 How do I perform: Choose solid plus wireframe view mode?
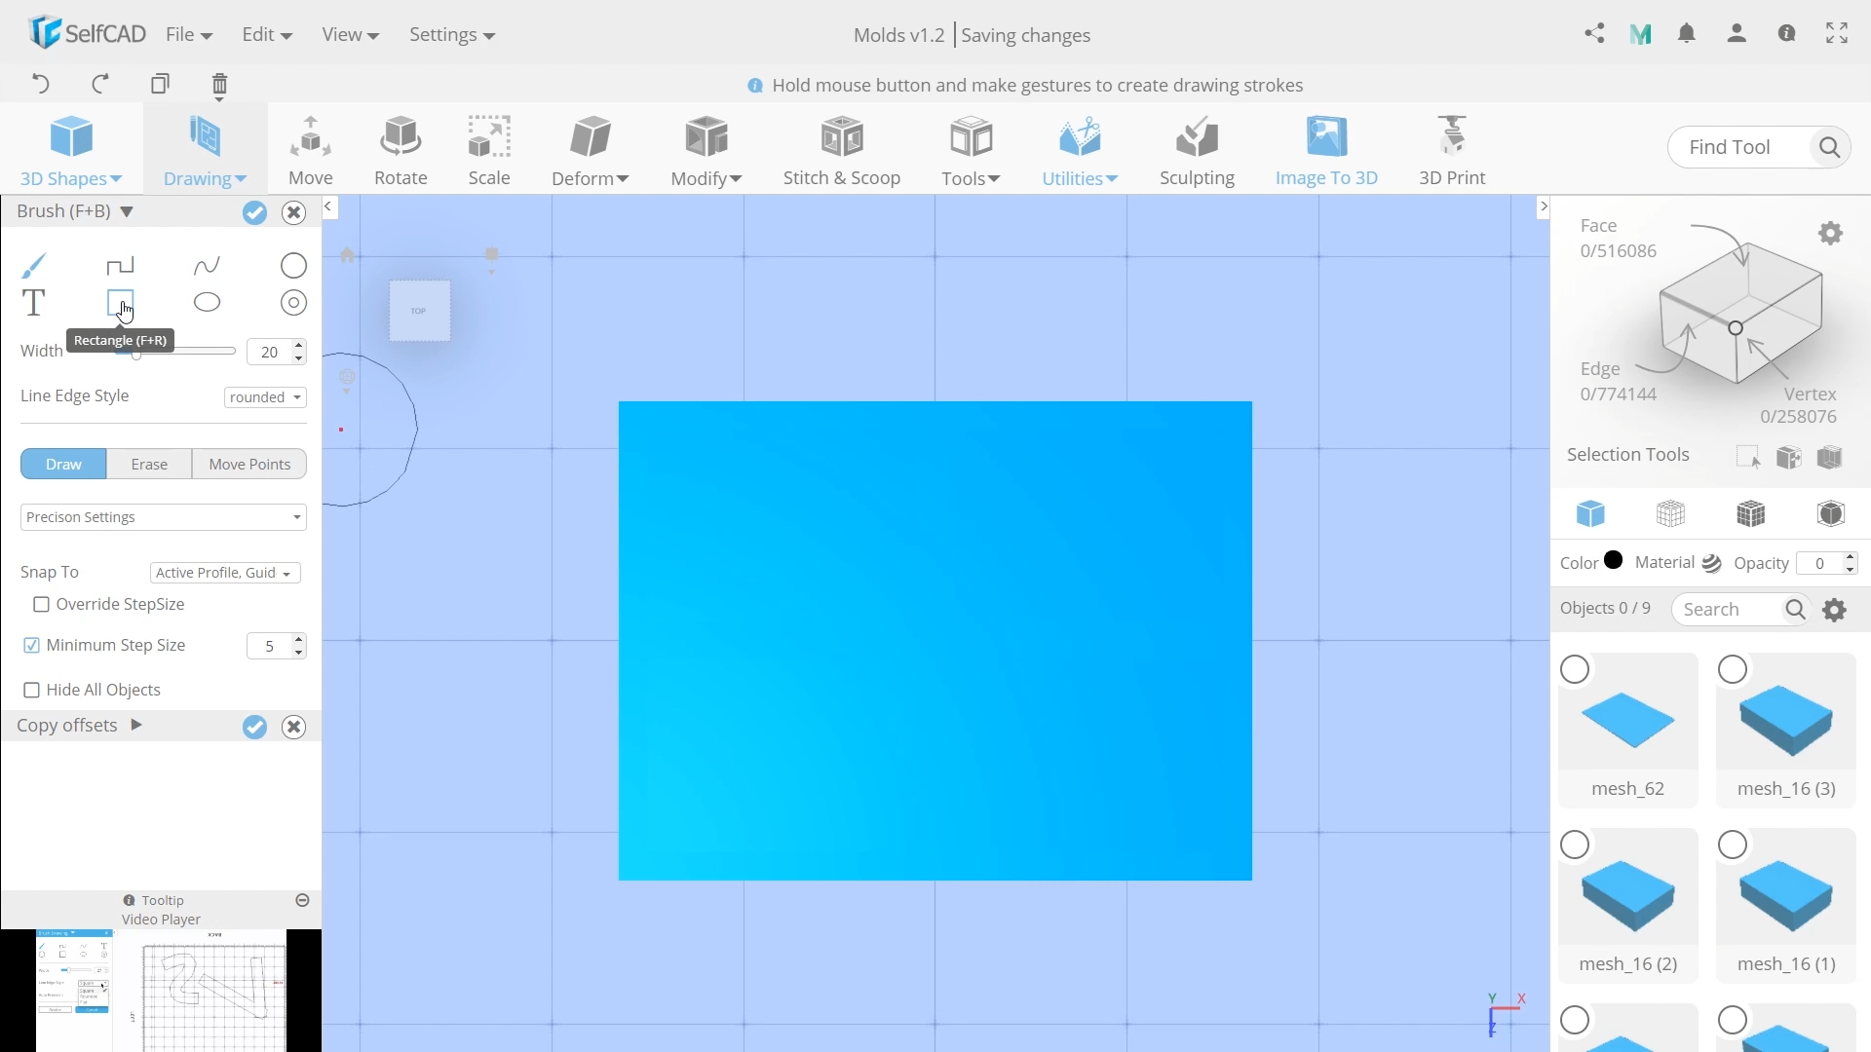coord(1751,513)
